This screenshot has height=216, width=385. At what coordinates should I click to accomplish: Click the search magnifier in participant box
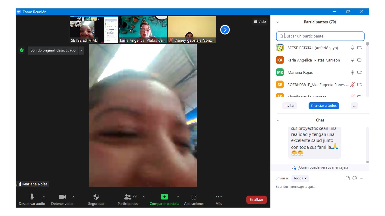coord(281,36)
